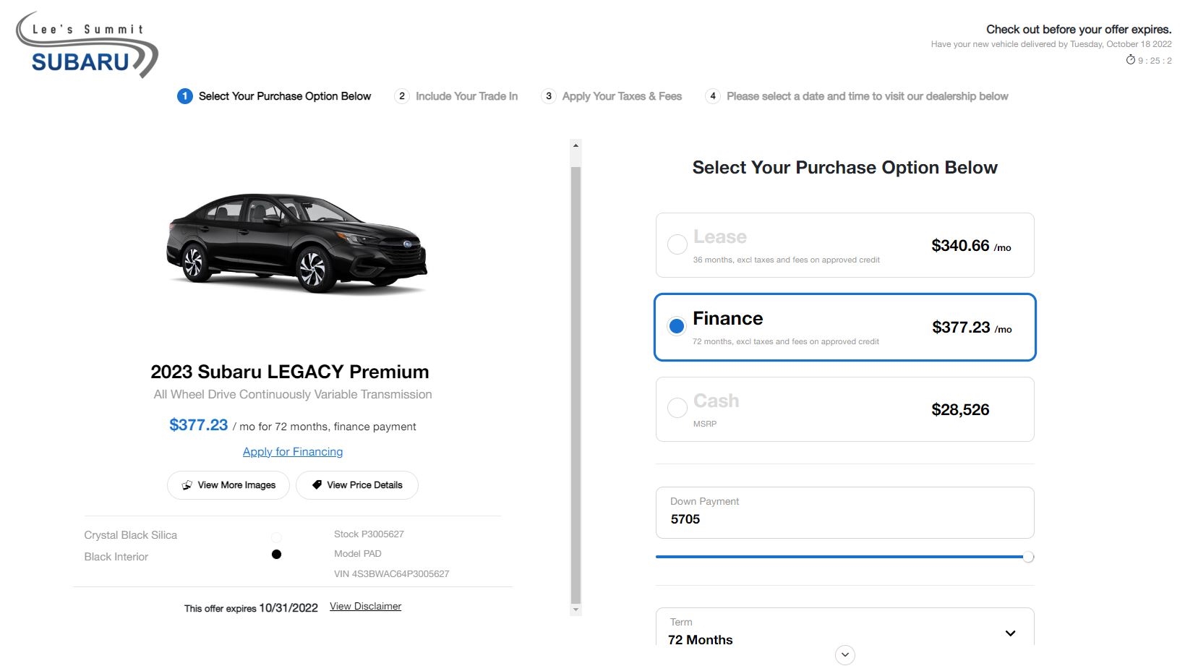Click the blue $377.23 price under the car
This screenshot has height=666, width=1185.
[x=199, y=425]
